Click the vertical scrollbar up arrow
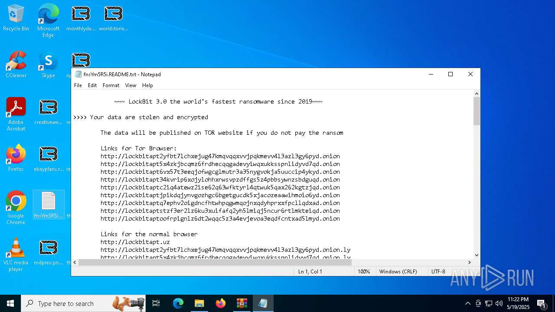Screen dimensions: 555x312 (x=477, y=94)
